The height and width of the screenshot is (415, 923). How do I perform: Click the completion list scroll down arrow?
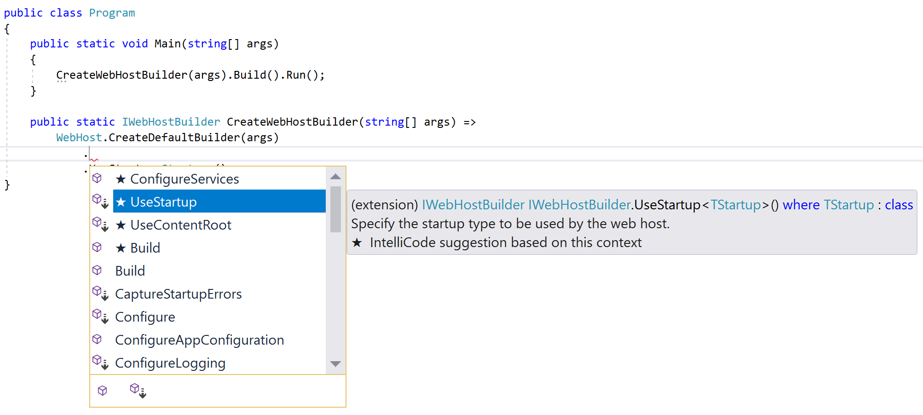tap(335, 364)
